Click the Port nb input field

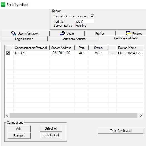tap(84, 21)
